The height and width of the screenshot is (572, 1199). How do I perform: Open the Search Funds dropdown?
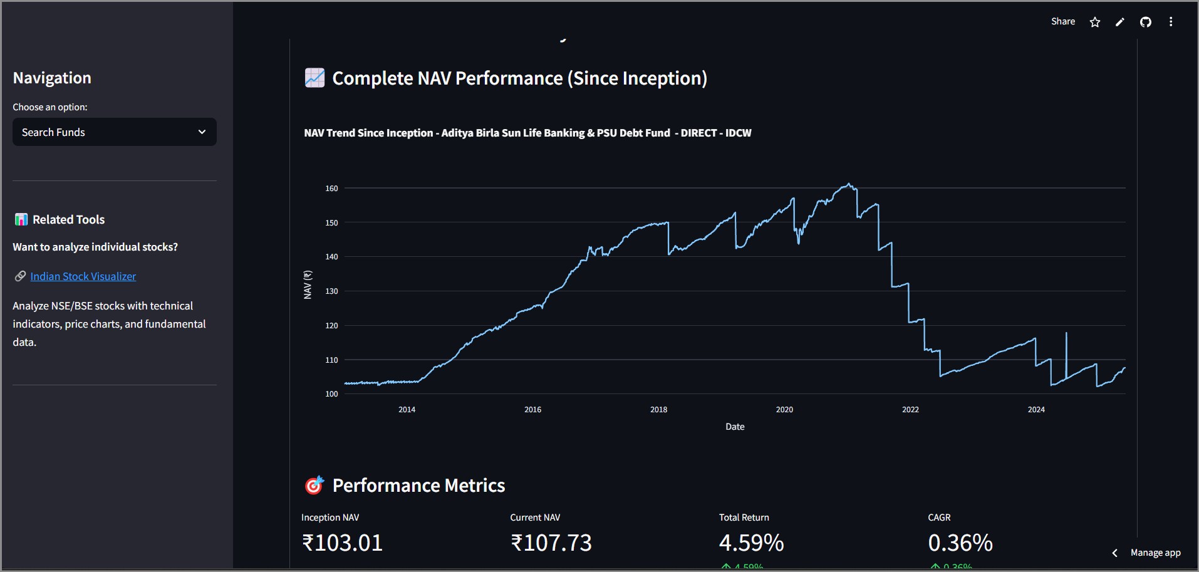[114, 132]
